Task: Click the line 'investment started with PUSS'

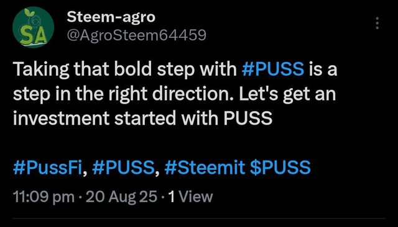Action: pos(142,118)
